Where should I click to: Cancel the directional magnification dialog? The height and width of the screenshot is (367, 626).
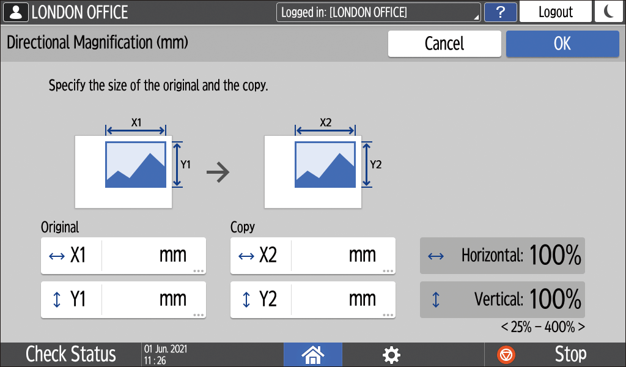444,43
